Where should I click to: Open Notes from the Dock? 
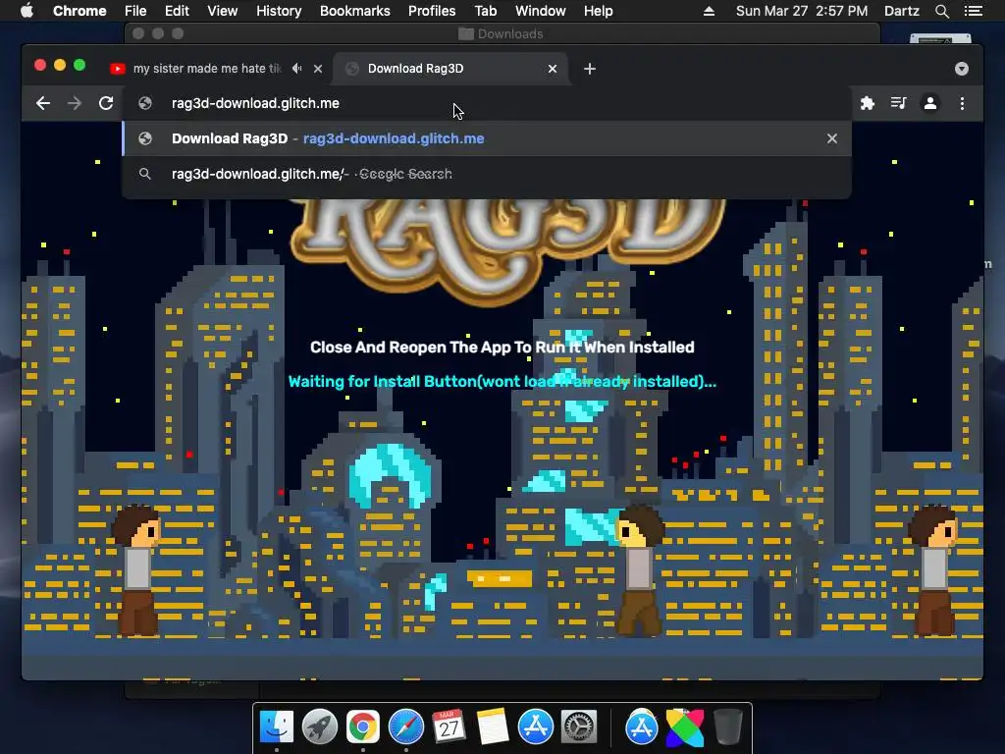coord(493,727)
